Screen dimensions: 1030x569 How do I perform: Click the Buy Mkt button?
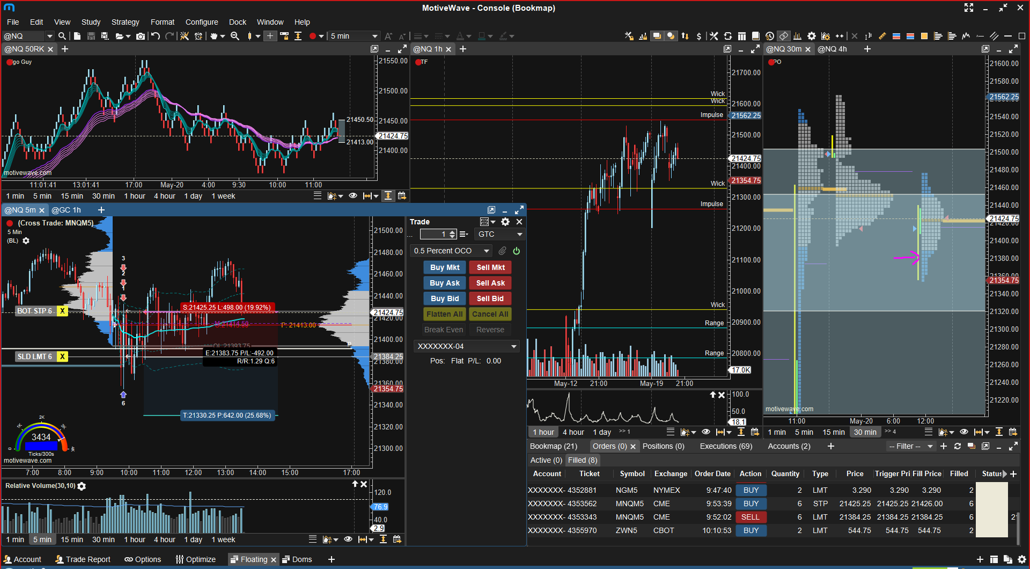[445, 267]
